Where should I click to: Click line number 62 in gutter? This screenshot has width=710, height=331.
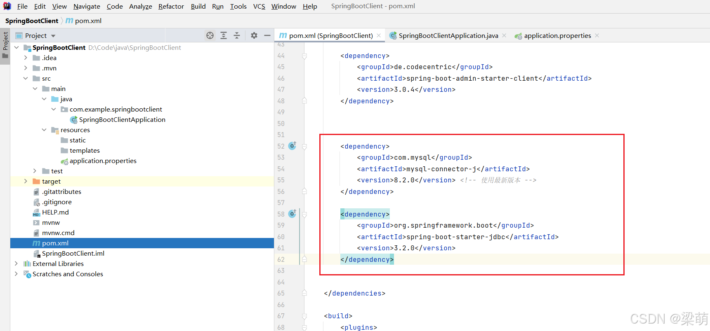(x=281, y=259)
